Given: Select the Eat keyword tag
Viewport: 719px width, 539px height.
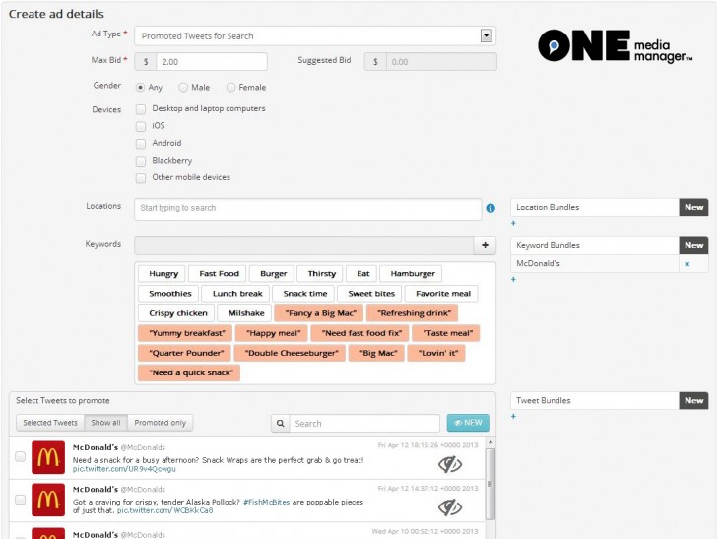Looking at the screenshot, I should tap(362, 274).
